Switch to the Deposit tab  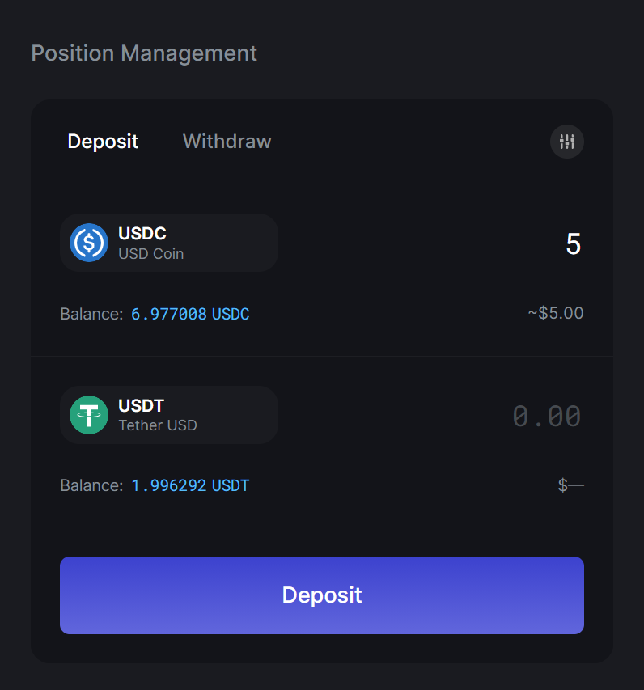coord(103,142)
